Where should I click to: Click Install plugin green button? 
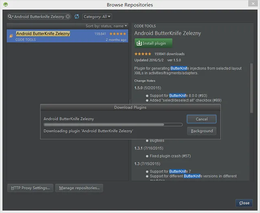point(154,43)
